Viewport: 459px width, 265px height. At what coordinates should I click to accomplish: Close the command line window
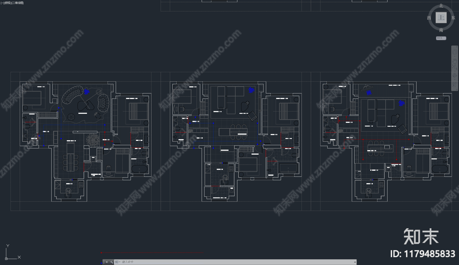click(107, 262)
